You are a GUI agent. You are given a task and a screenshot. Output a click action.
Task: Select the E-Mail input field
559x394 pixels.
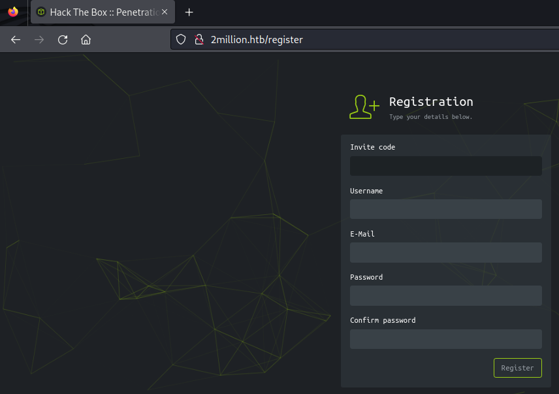pos(445,252)
